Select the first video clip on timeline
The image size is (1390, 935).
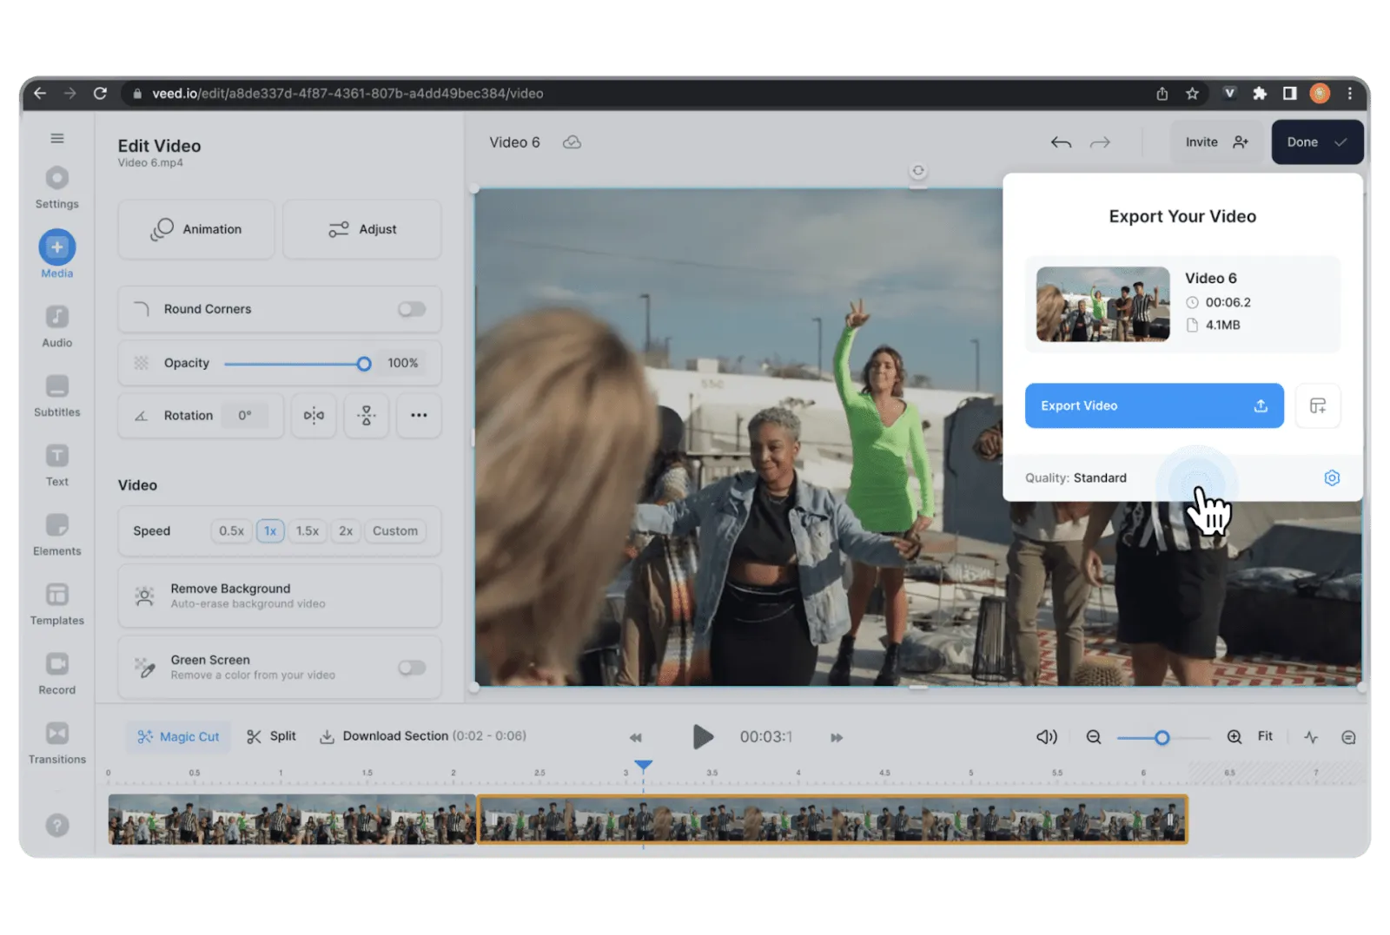pos(292,820)
